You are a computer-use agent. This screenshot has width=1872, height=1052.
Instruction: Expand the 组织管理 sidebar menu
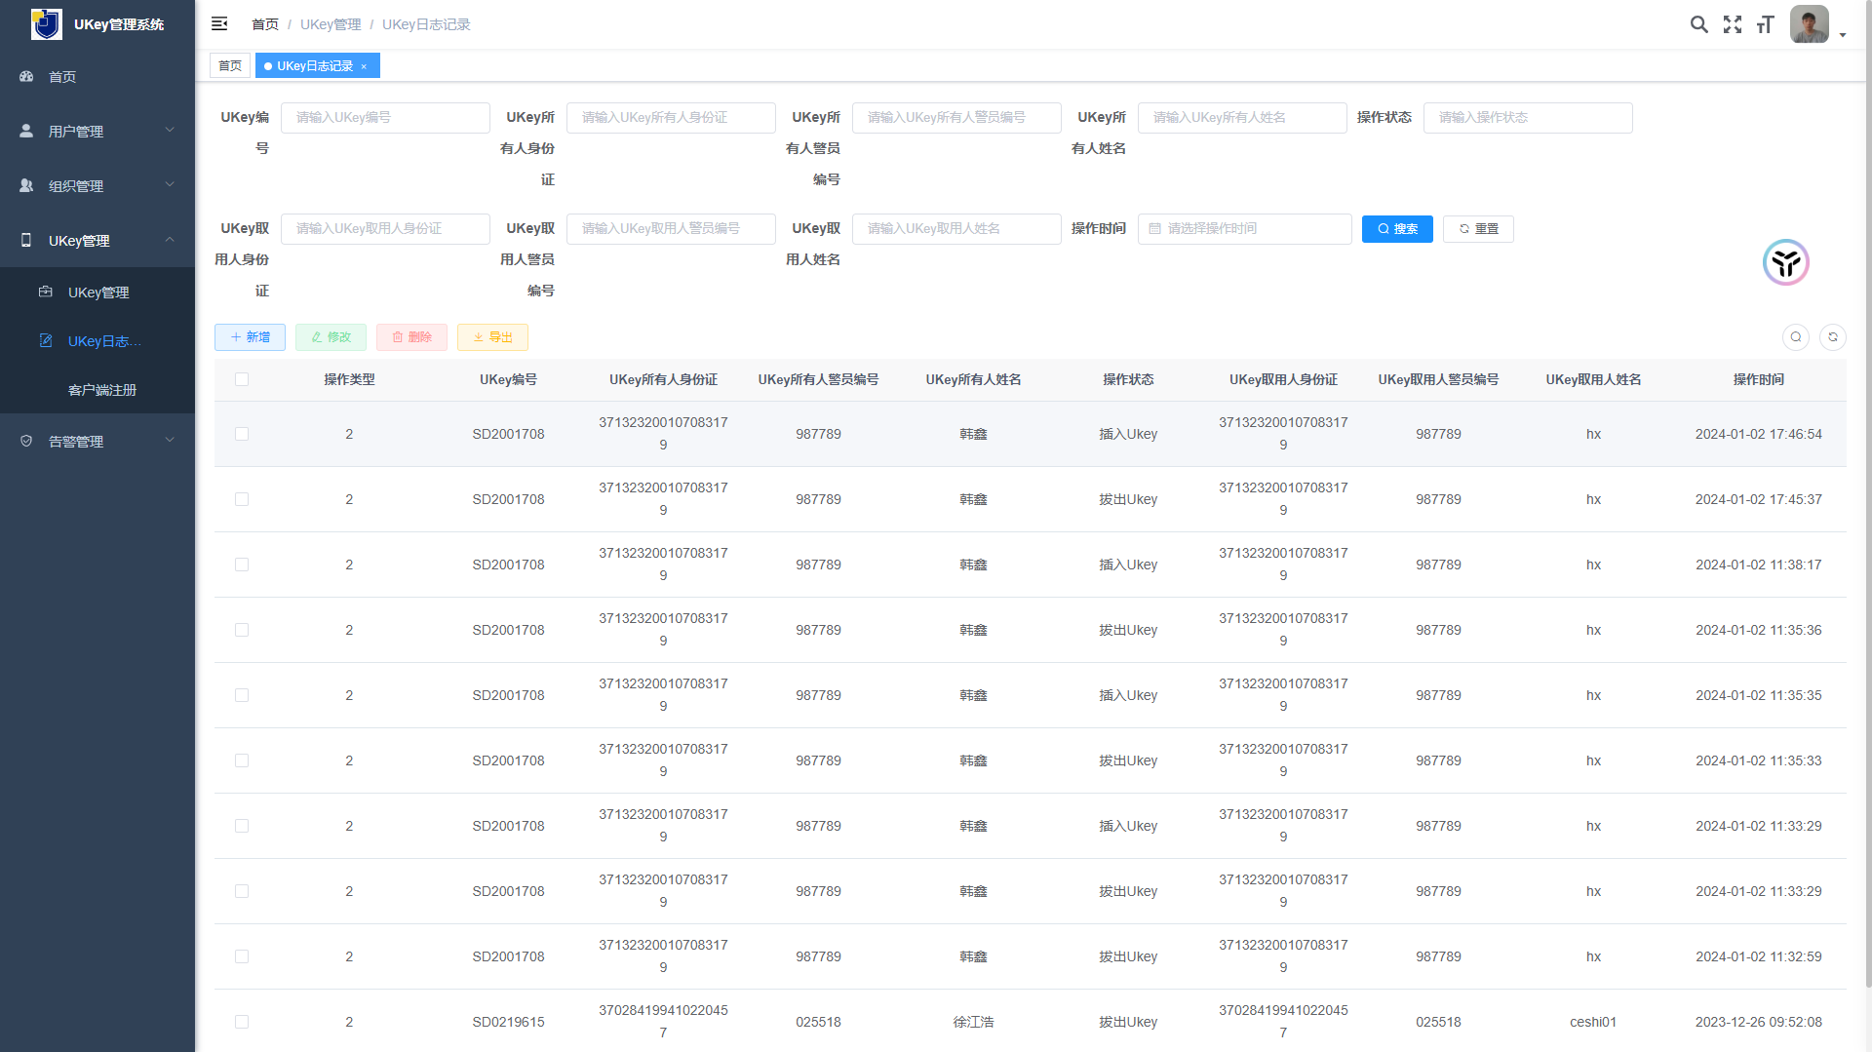click(x=97, y=185)
